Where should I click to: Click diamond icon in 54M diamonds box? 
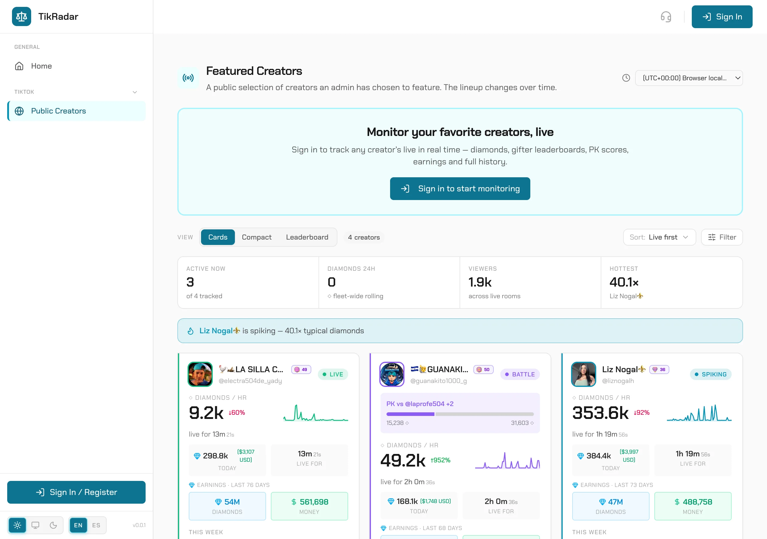[x=218, y=502]
